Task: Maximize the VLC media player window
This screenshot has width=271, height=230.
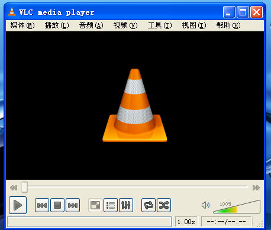Action: click(243, 12)
